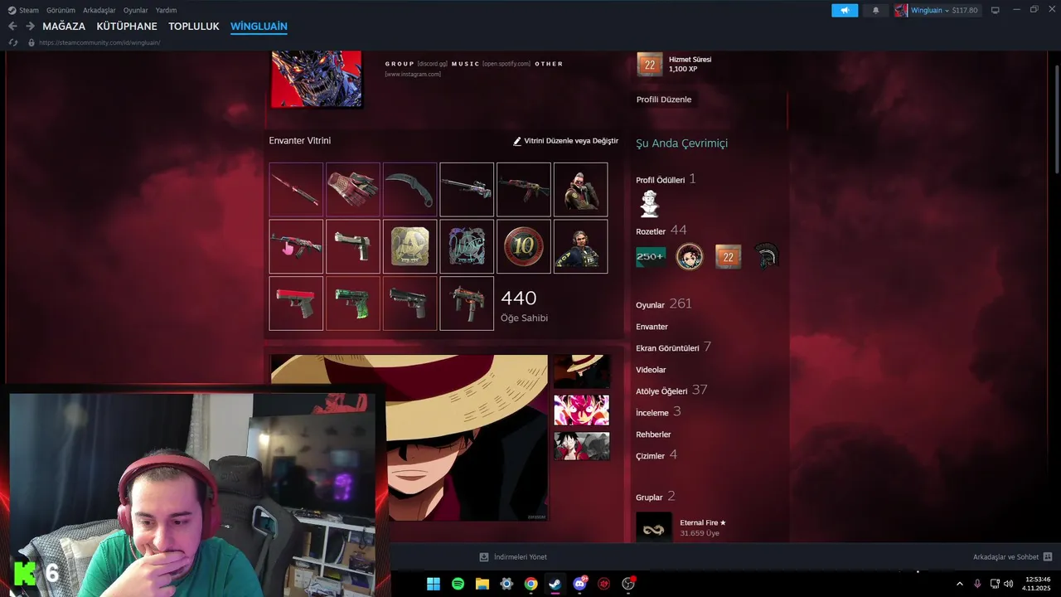Screen dimensions: 1061x597
Task: Open the Arkadaşlar menu
Action: point(99,10)
